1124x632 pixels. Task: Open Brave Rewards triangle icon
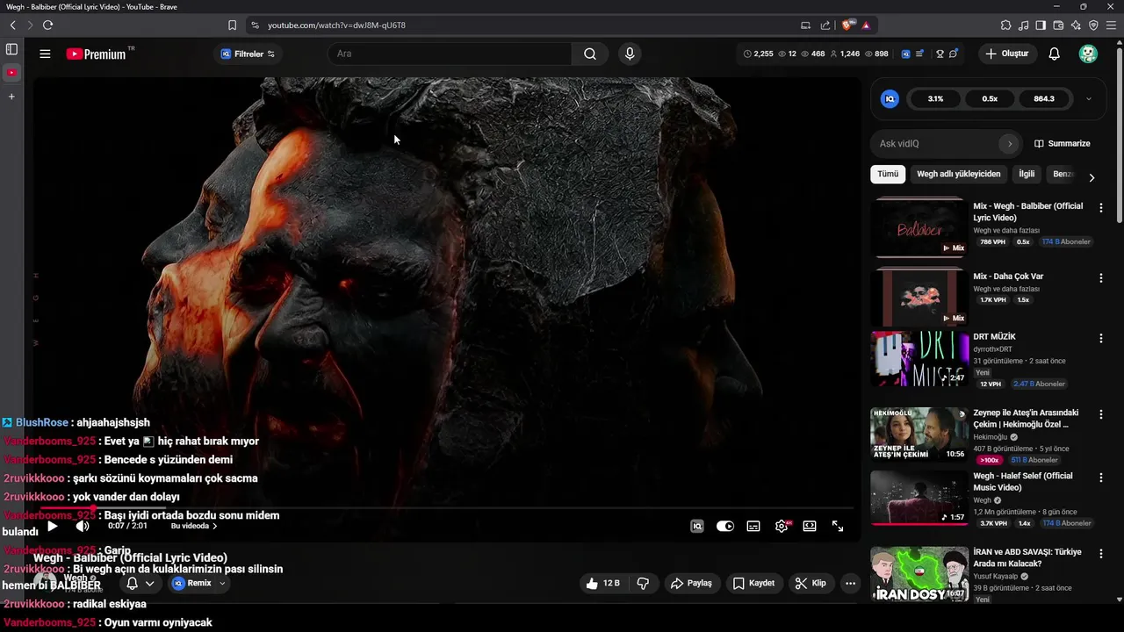pyautogui.click(x=866, y=25)
